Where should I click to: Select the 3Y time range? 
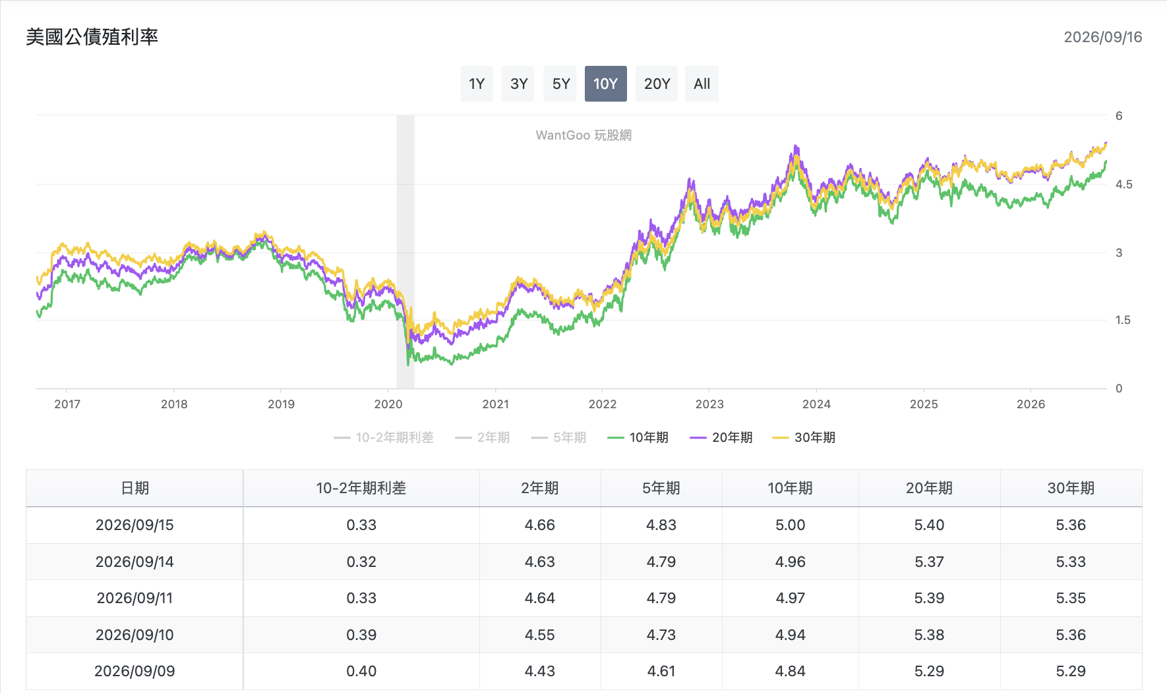coord(519,84)
